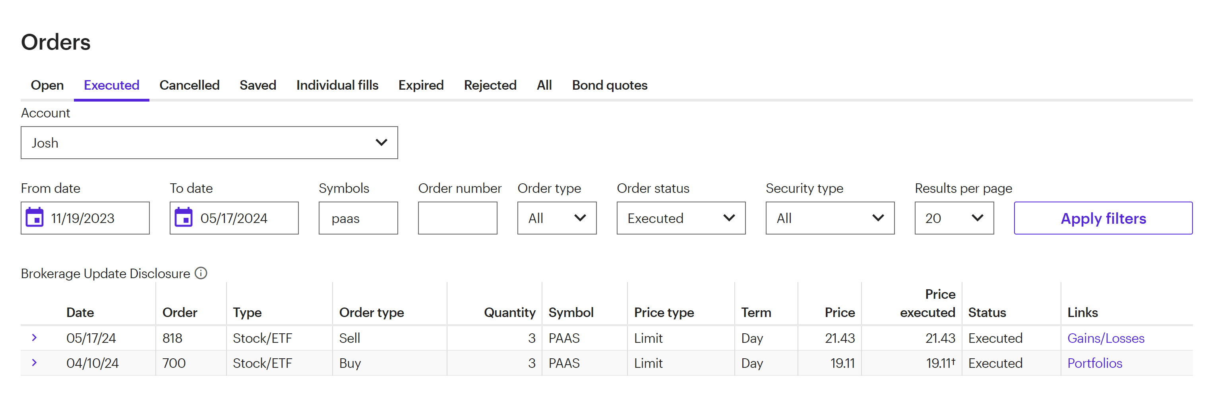Open the Gains/Losses link
1212x394 pixels.
[1105, 338]
